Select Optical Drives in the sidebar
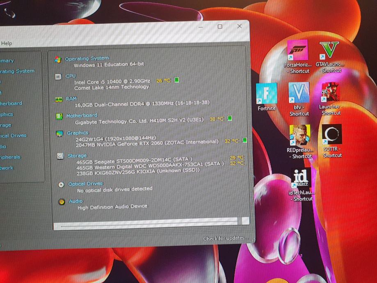This screenshot has height=283, width=377. pos(13,136)
